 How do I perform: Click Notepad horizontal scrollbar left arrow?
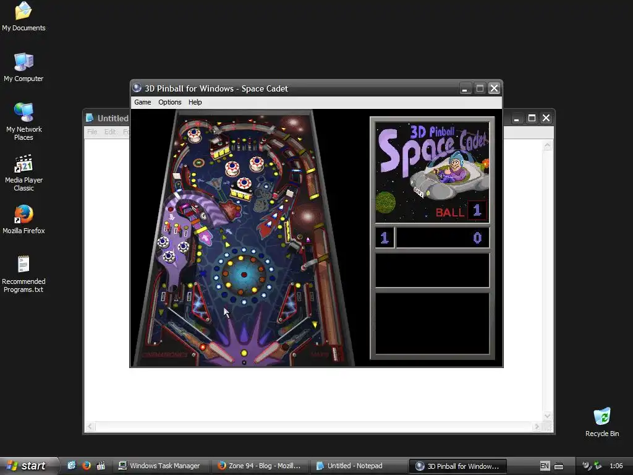90,427
